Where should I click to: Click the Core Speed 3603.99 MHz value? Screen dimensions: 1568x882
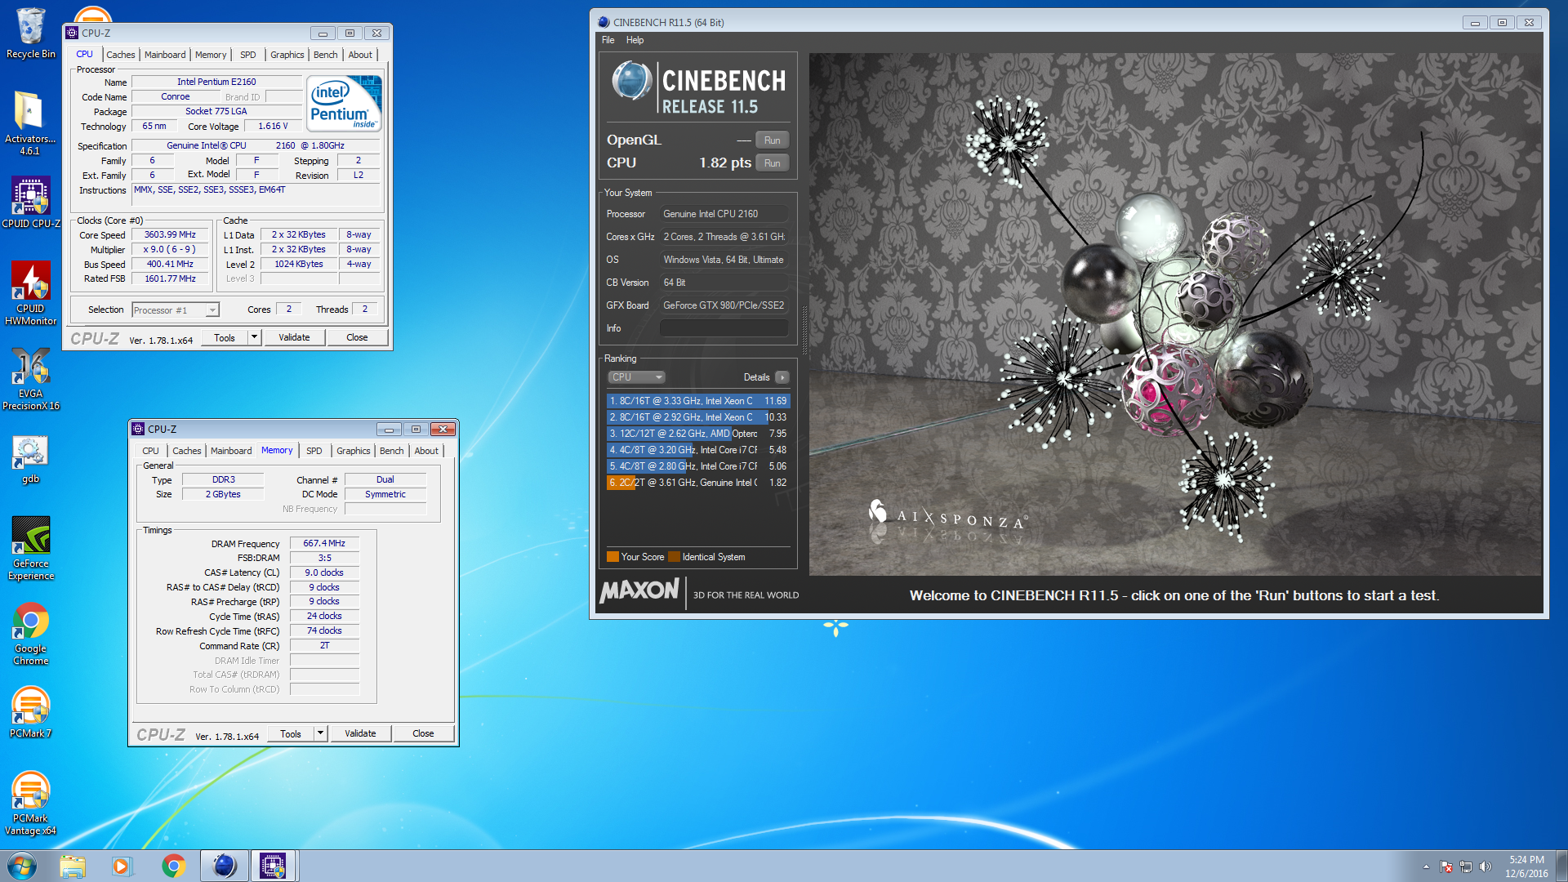point(170,235)
